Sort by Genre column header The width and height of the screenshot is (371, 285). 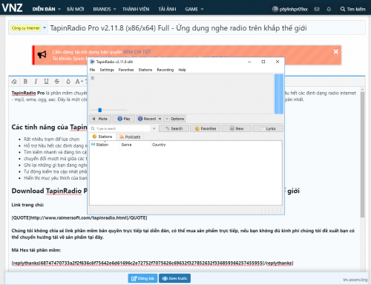[135, 145]
